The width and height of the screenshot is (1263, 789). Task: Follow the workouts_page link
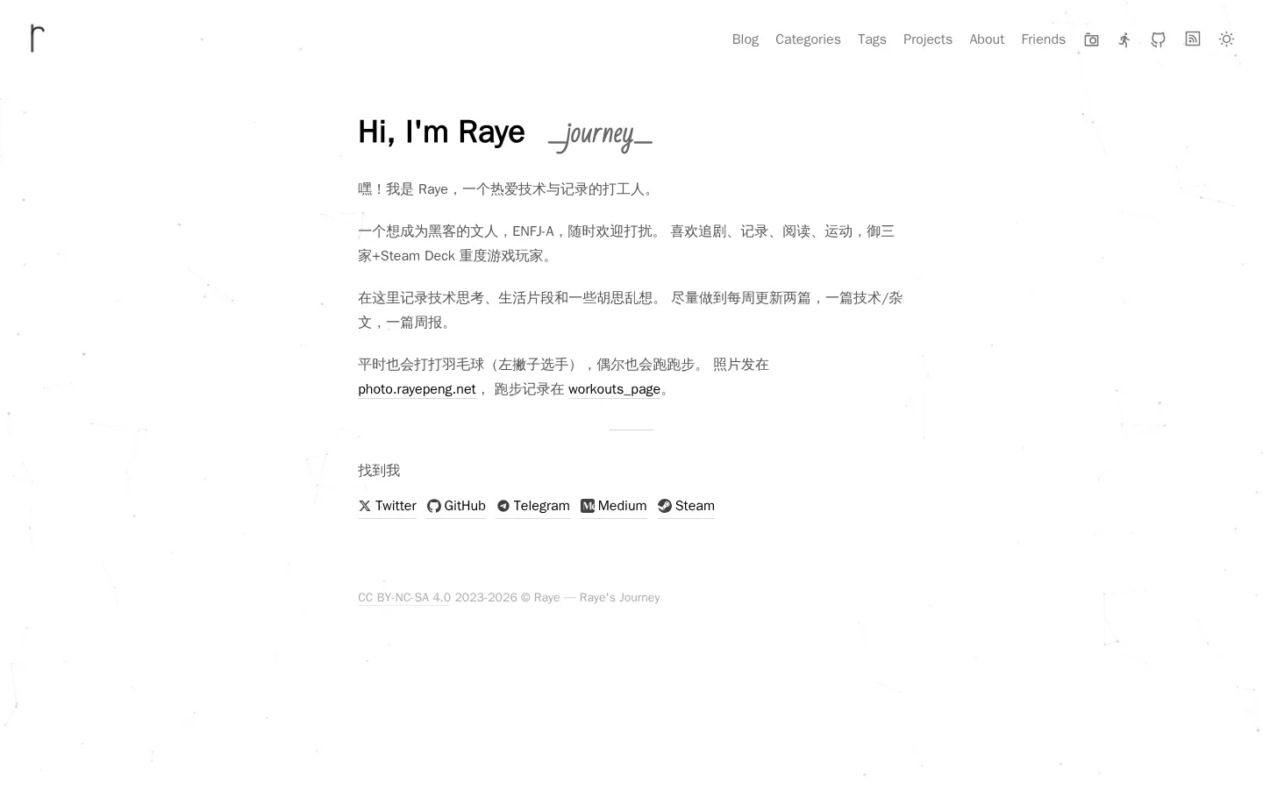614,389
